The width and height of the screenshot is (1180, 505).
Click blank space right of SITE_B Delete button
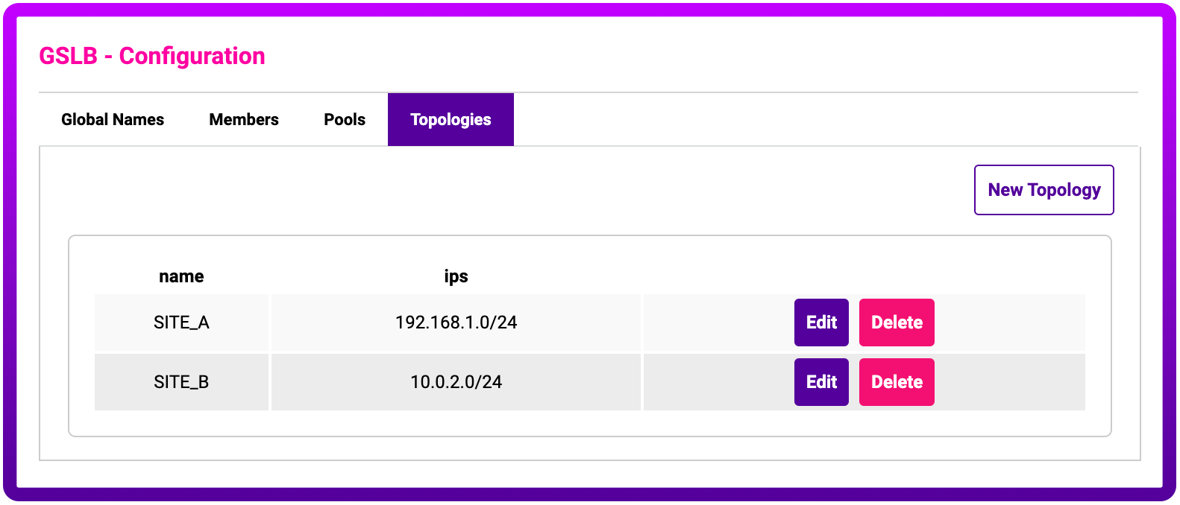click(x=1007, y=382)
